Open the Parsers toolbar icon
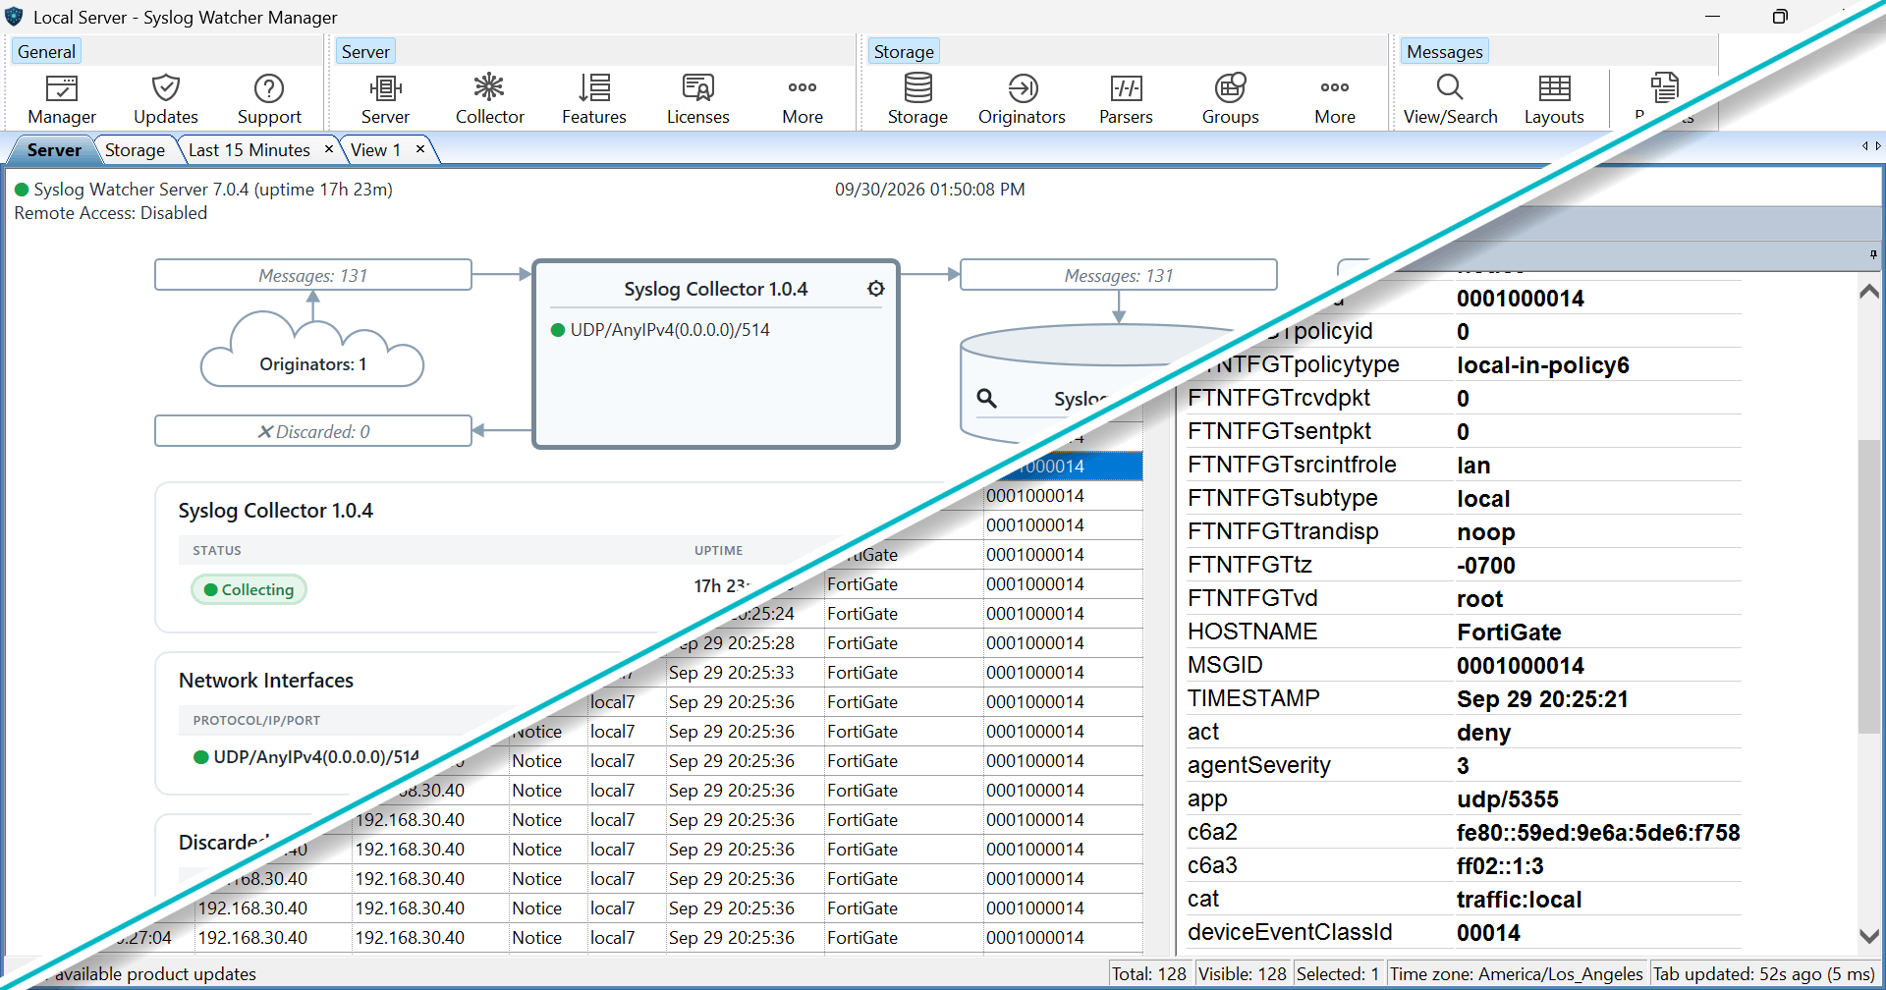The image size is (1886, 990). [x=1126, y=99]
